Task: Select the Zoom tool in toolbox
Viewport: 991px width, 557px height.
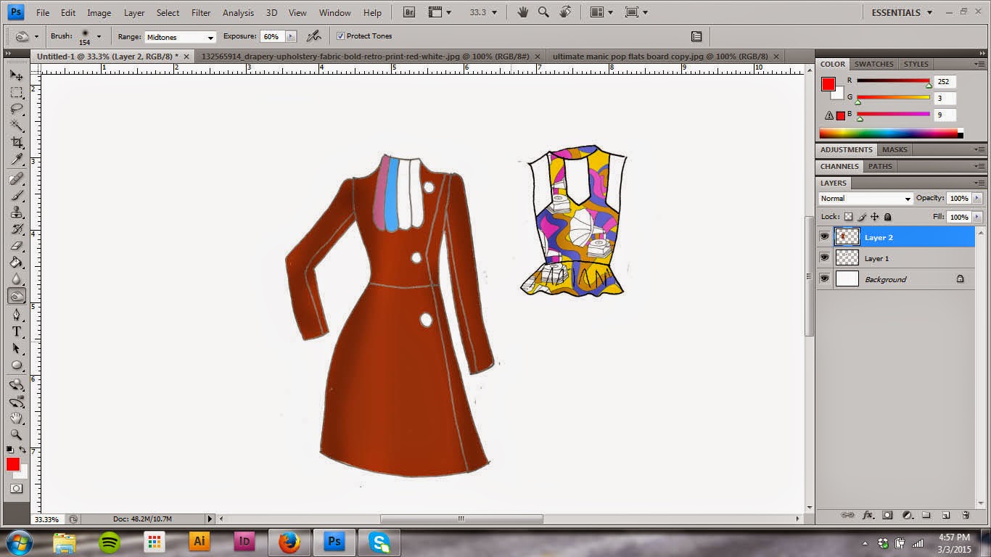Action: click(x=17, y=434)
